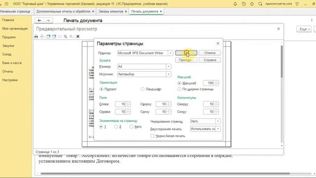Click the Поля Сверху margin field
This screenshot has width=316, height=178.
click(x=161, y=104)
